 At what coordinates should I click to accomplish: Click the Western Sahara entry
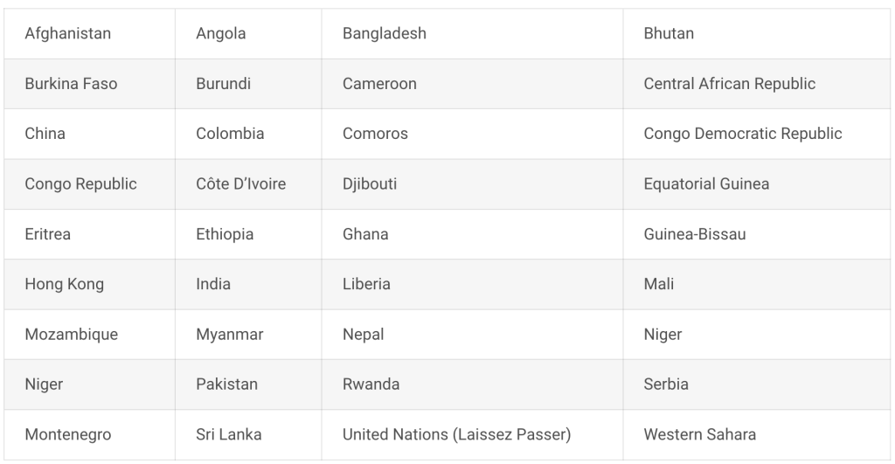700,434
